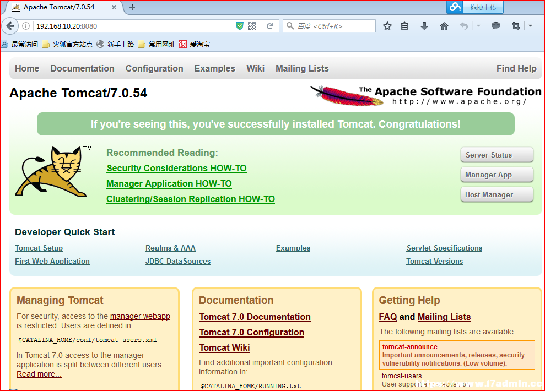Open the JDBC DataSources link
545x391 pixels.
tap(178, 261)
